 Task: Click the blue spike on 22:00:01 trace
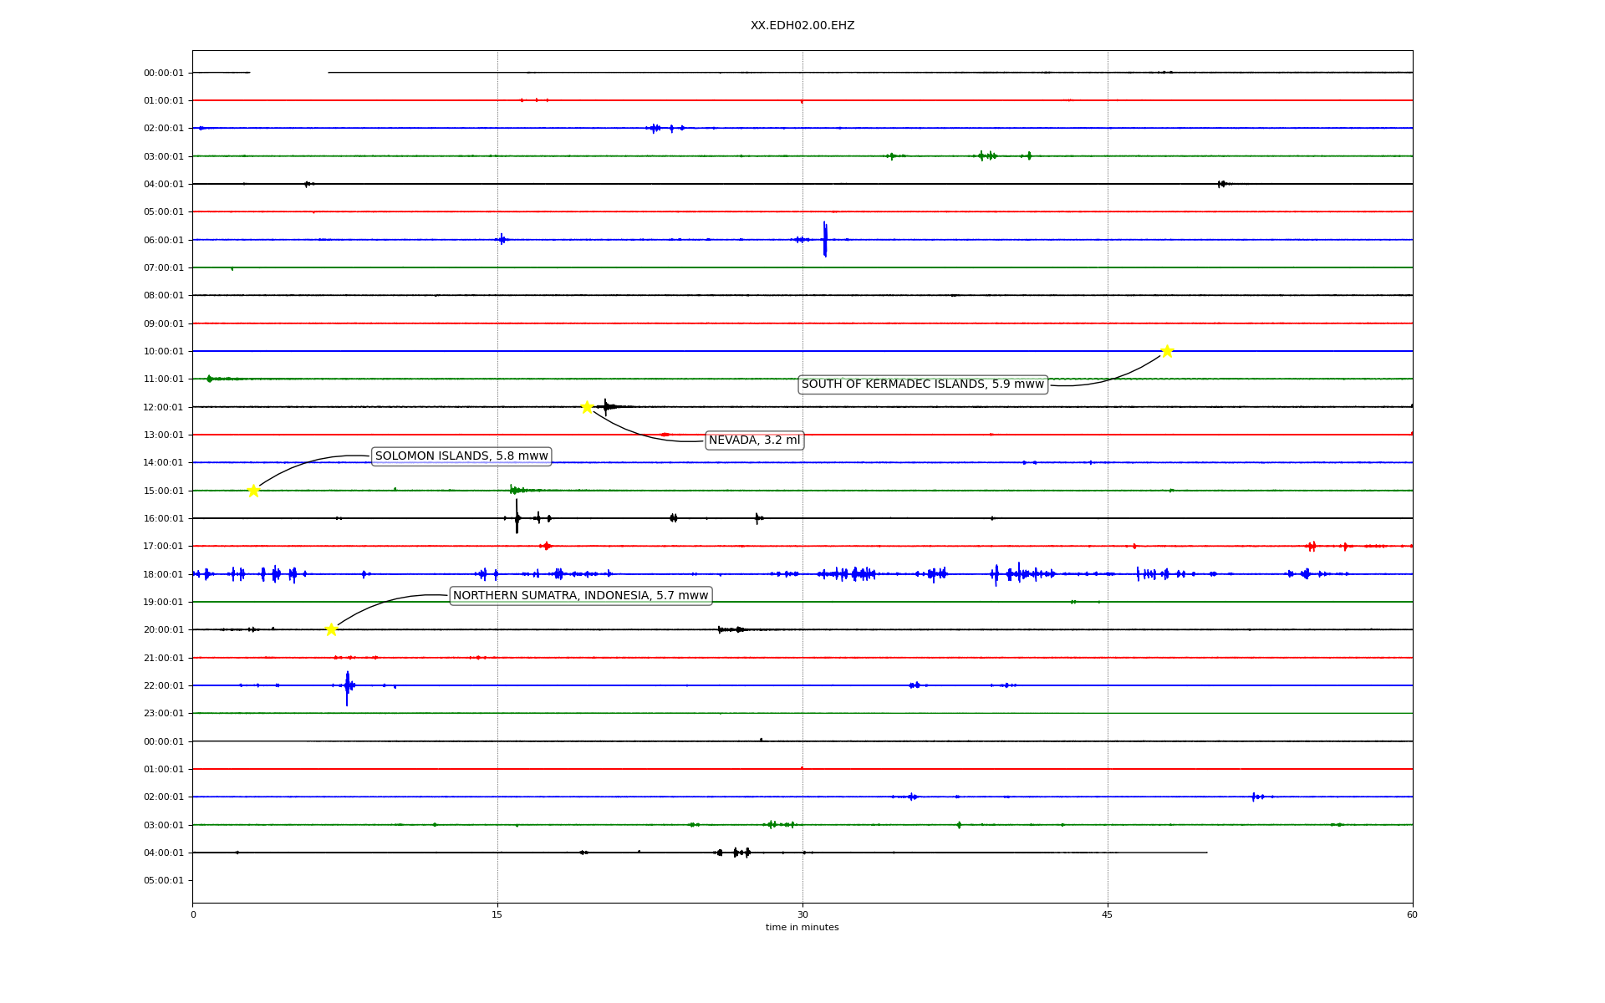click(347, 687)
